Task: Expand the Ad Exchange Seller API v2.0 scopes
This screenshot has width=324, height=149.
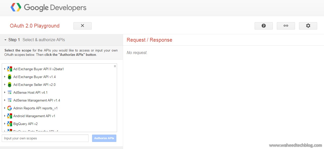Action: coord(5,85)
